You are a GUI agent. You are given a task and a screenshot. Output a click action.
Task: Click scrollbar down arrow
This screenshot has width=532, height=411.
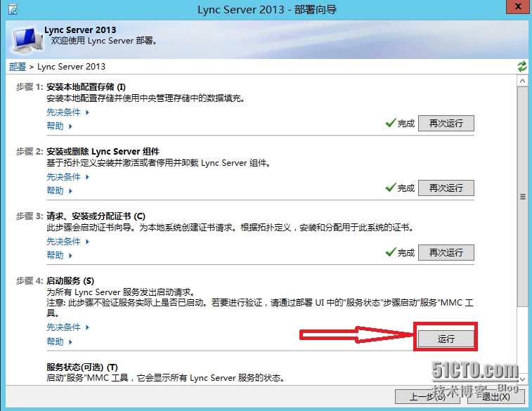522,379
